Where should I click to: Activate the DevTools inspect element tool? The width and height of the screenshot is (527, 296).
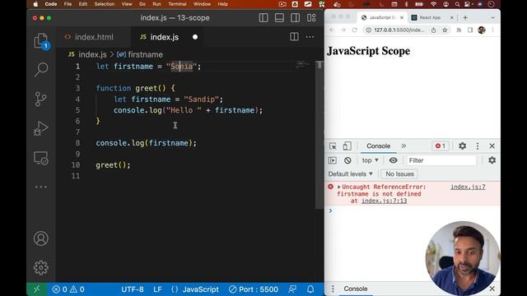333,146
